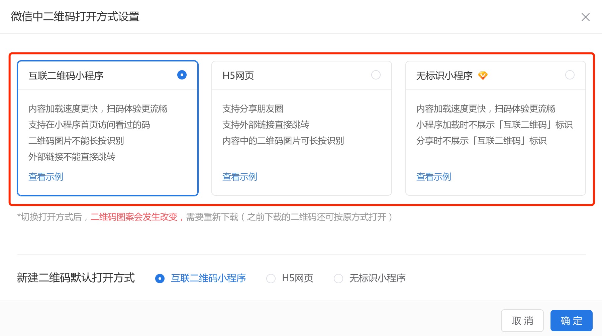Click text 二维码图片不能长按识别
The image size is (602, 336).
[x=76, y=141]
